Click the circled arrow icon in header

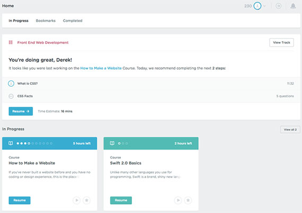(x=278, y=6)
